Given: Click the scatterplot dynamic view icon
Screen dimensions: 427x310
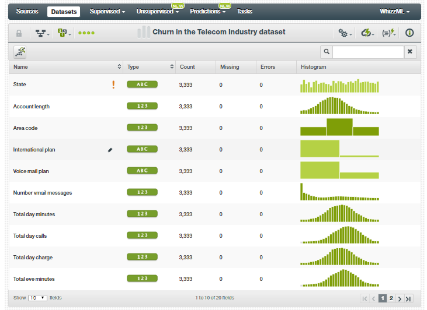Looking at the screenshot, I should (21, 52).
